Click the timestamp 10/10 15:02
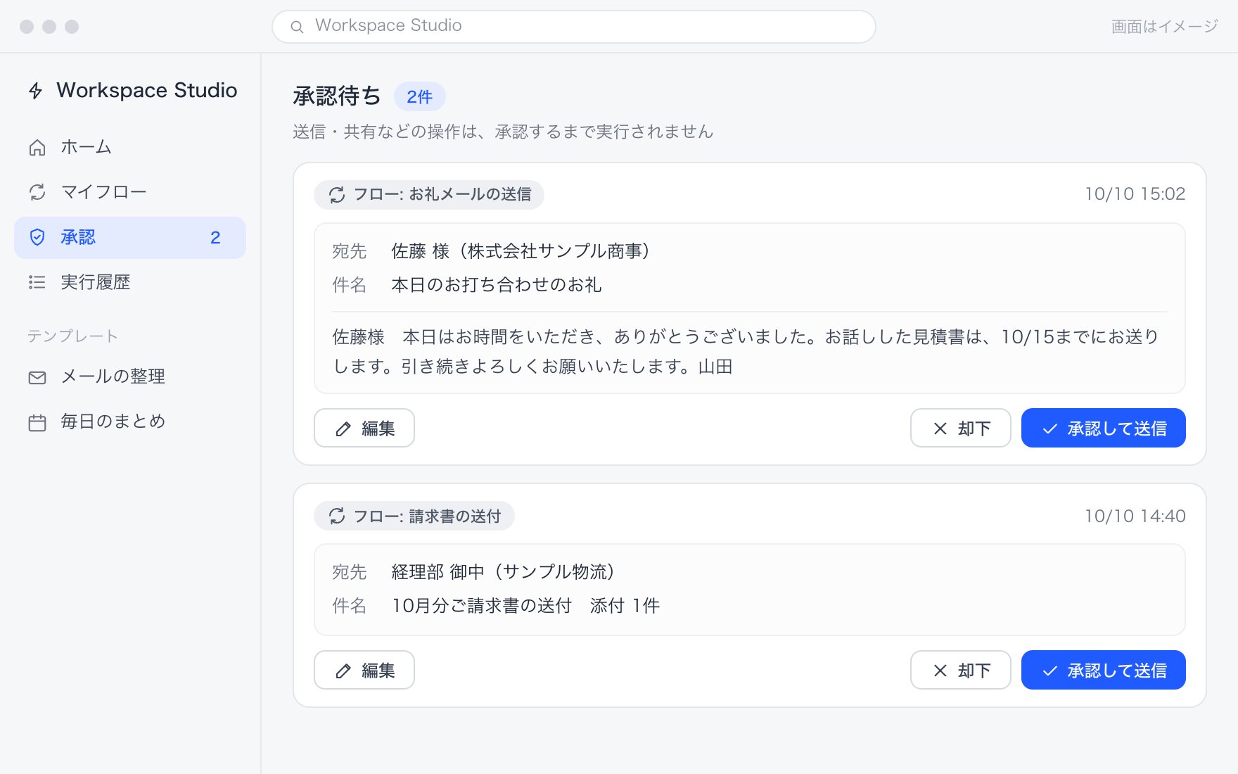1238x774 pixels. pos(1135,194)
